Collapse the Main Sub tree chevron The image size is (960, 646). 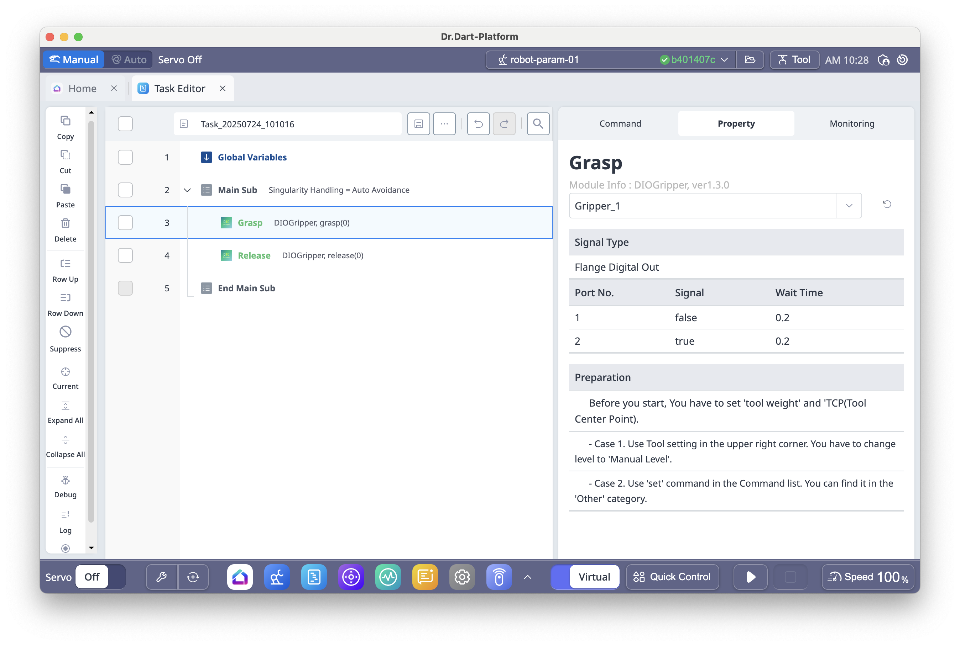click(x=187, y=190)
